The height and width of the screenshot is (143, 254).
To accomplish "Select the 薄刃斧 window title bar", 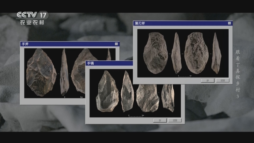I will point(178,24).
